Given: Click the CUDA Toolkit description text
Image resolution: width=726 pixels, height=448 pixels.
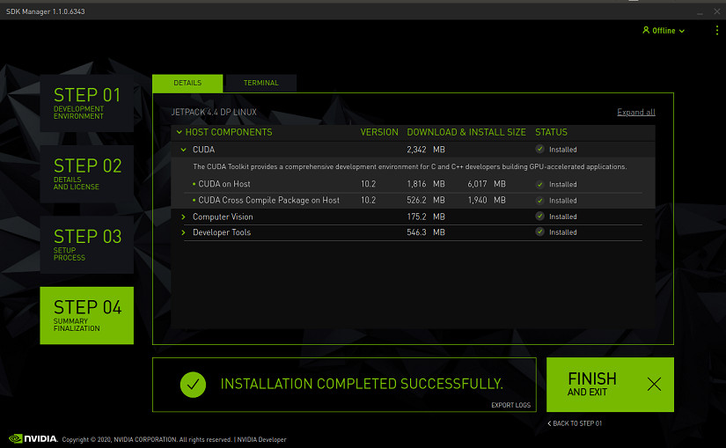Looking at the screenshot, I should tap(410, 166).
